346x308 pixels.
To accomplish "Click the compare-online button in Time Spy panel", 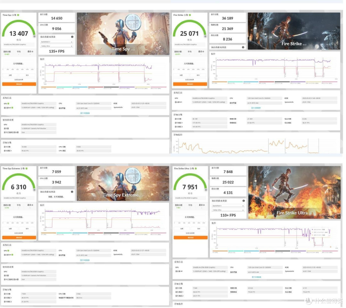I will point(19,80).
